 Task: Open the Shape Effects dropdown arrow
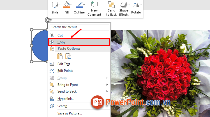coord(129,5)
